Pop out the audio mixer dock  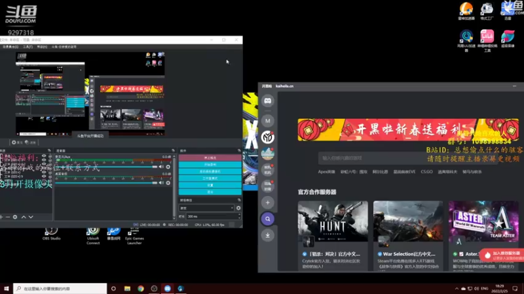tap(173, 151)
